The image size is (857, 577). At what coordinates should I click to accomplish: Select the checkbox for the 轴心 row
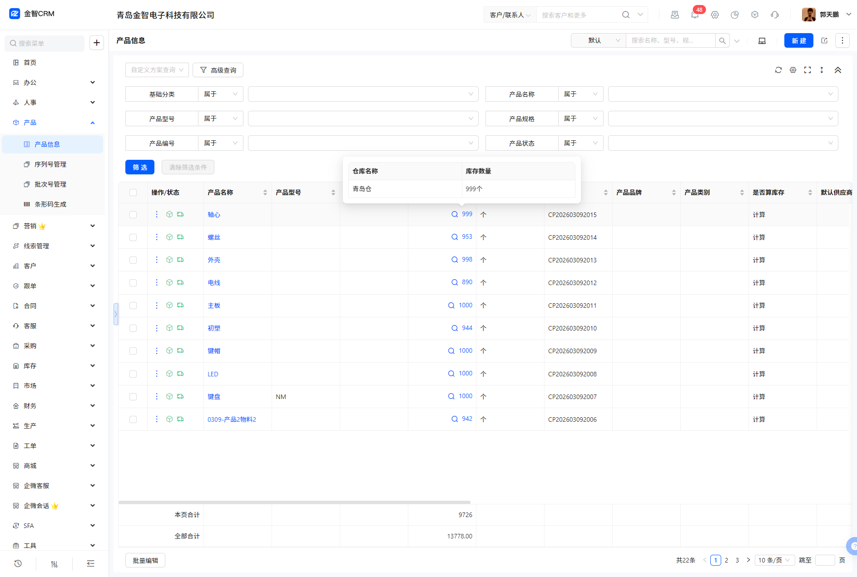click(133, 215)
